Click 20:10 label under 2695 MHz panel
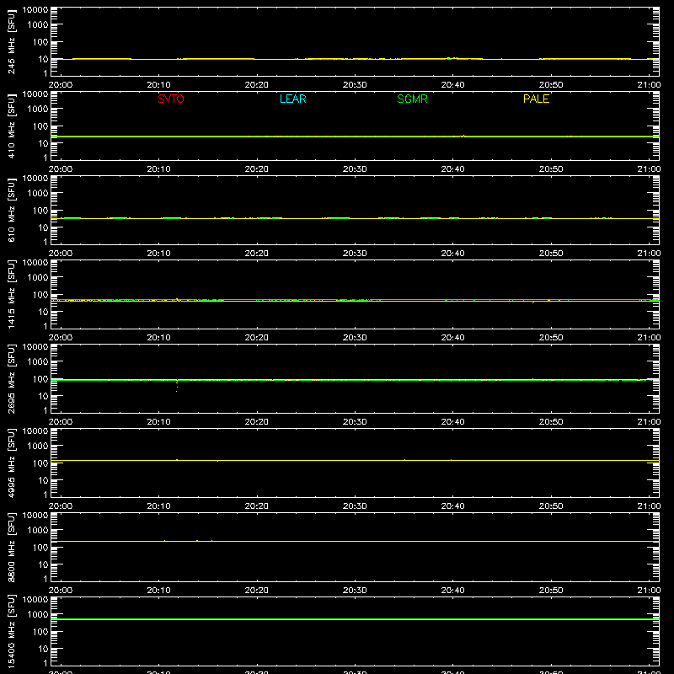Image resolution: width=674 pixels, height=674 pixels. [158, 422]
